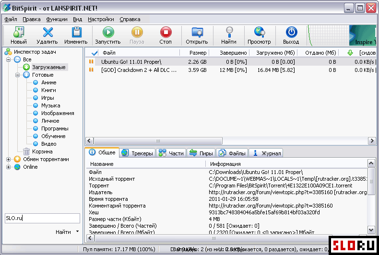Viewport: 379px width, 255px height.
Task: Click the details pane scroll up arrow
Action: tap(371, 163)
